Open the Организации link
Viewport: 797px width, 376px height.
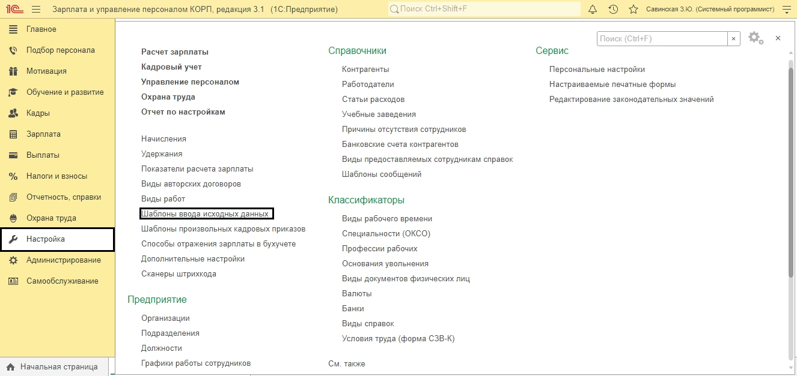tap(165, 318)
